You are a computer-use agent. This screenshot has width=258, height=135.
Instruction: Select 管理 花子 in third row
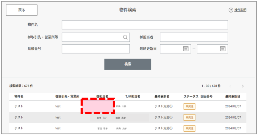102,128
